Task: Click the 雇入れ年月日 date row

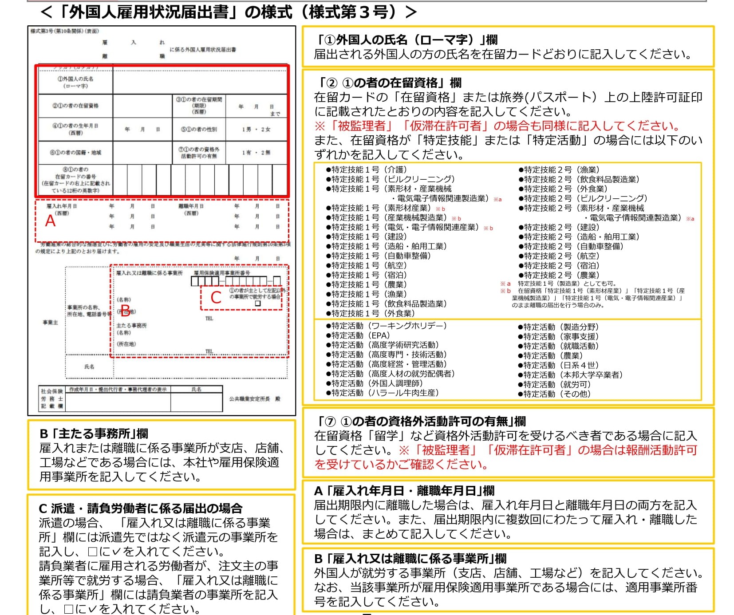Action: tap(132, 206)
